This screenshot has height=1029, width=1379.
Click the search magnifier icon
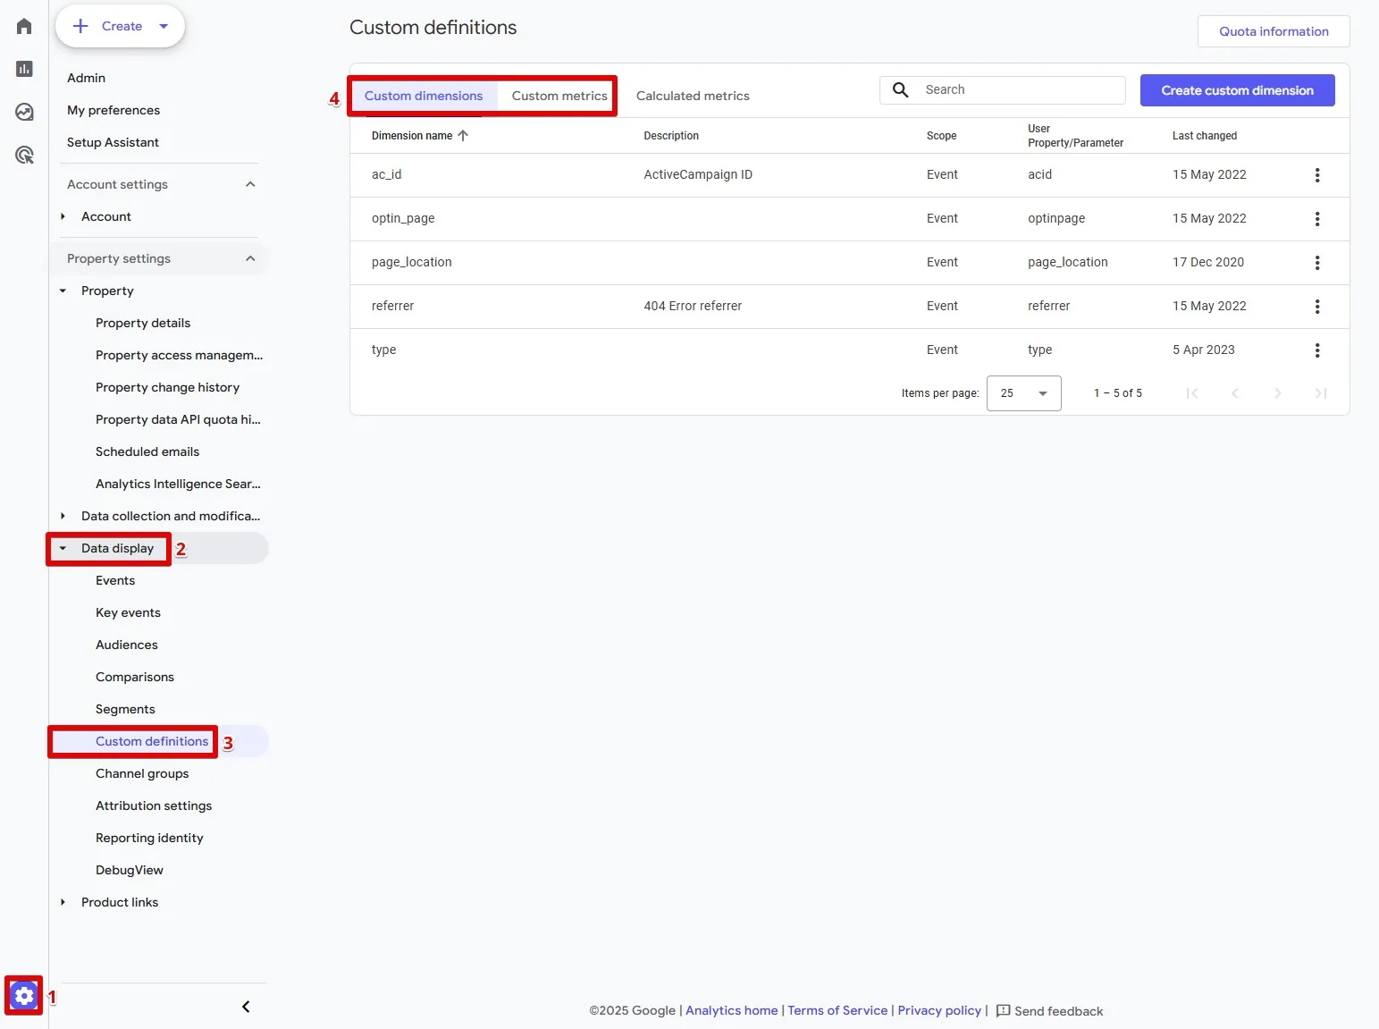click(x=901, y=89)
